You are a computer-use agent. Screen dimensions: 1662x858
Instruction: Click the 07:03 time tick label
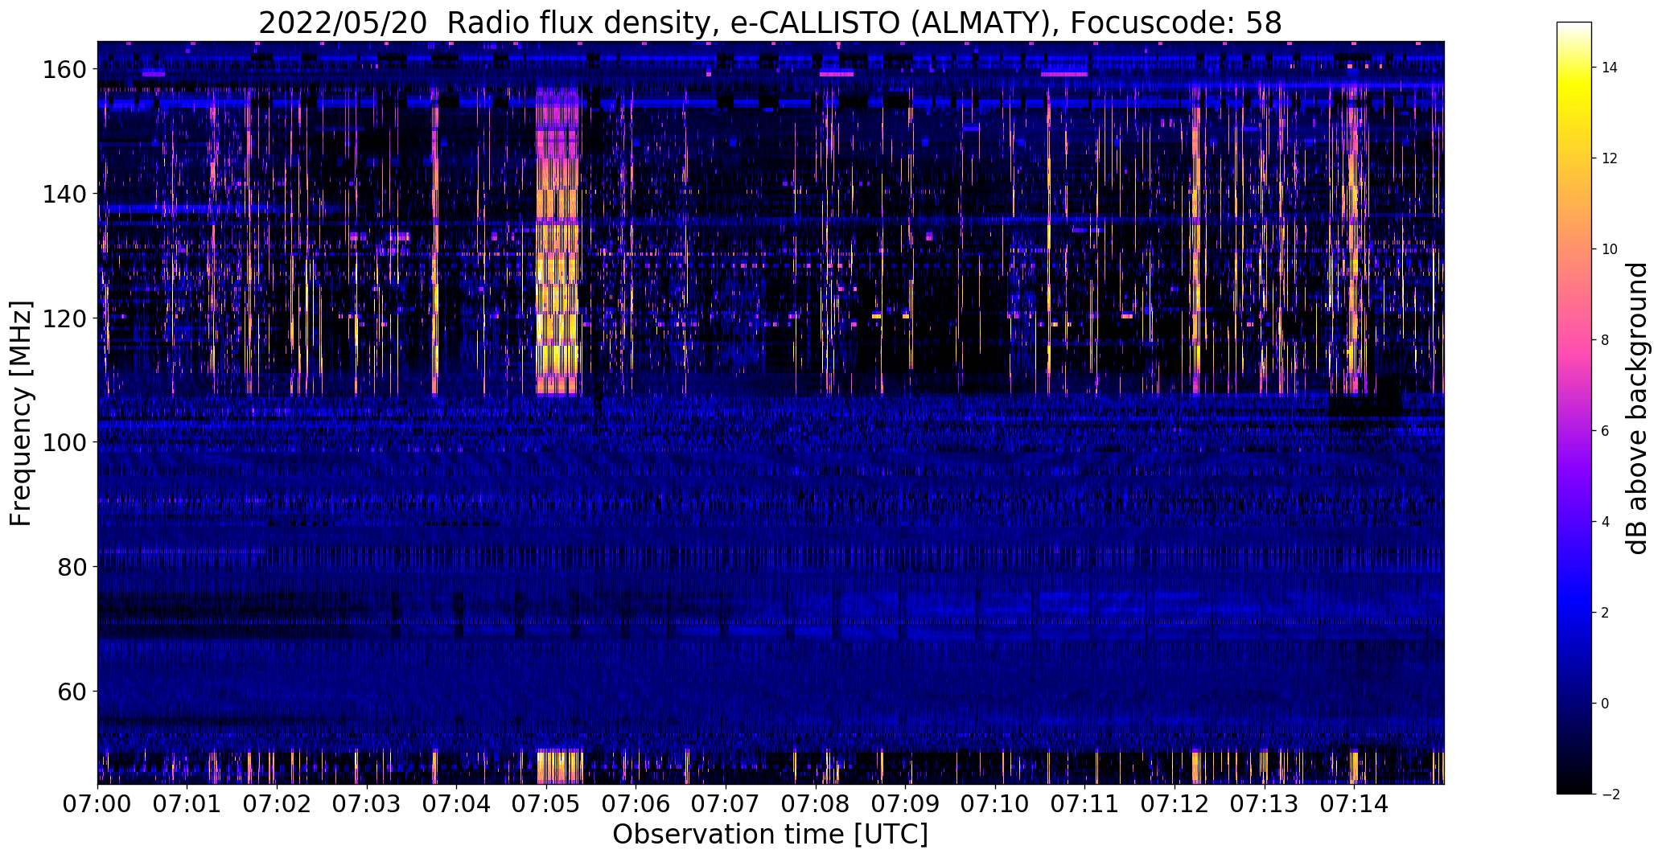click(367, 803)
